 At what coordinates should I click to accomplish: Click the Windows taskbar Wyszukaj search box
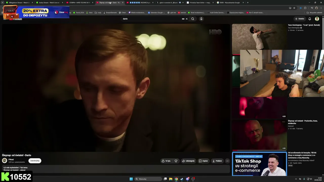(148, 179)
